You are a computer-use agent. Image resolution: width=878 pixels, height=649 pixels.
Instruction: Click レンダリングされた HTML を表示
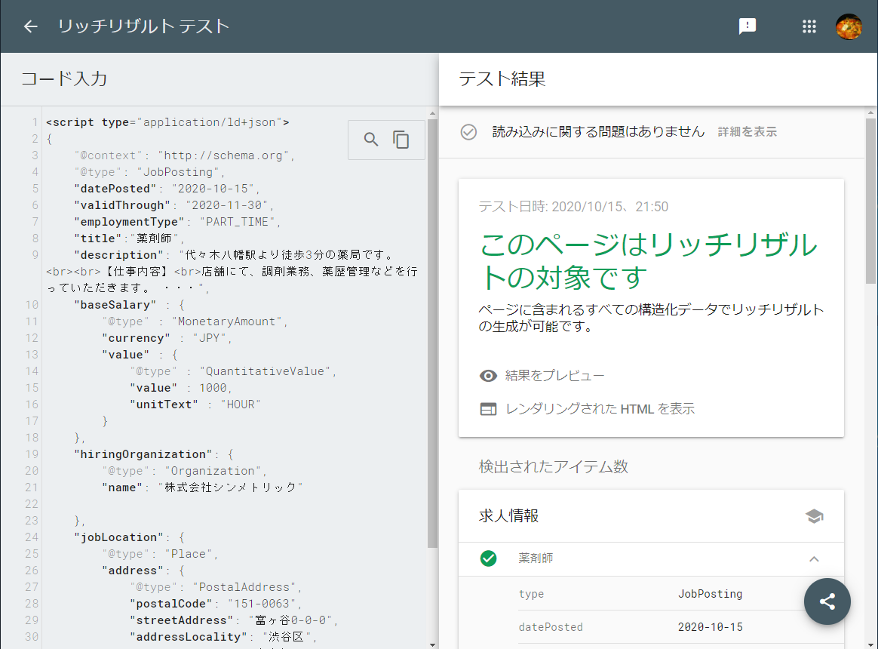pyautogui.click(x=600, y=409)
